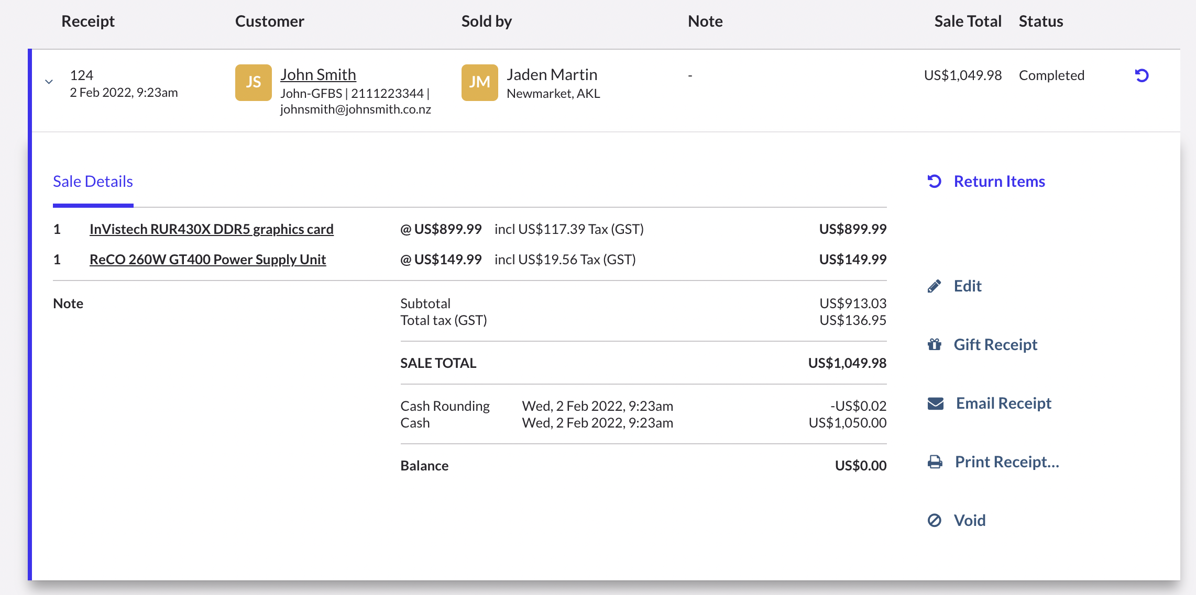Click the pencil Edit icon
Screen dimensions: 1196x595
click(x=934, y=286)
